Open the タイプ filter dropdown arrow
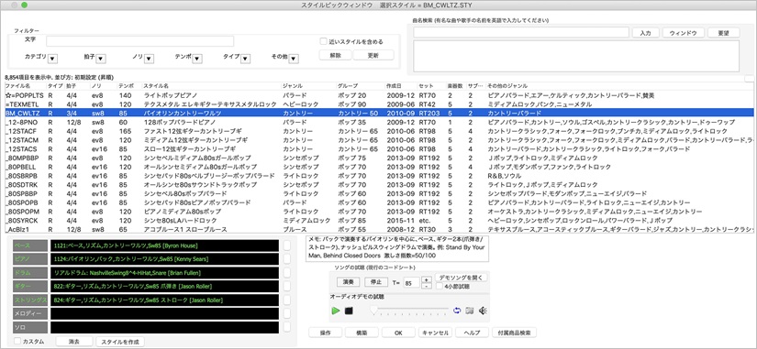Image resolution: width=757 pixels, height=349 pixels. click(245, 59)
